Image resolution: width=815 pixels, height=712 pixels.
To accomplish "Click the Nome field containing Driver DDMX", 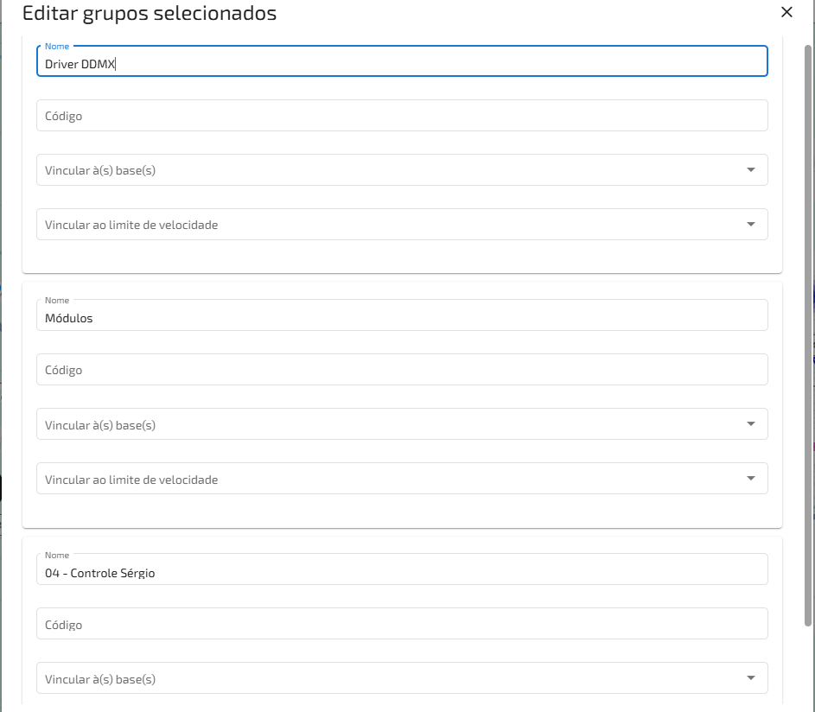I will [x=402, y=61].
